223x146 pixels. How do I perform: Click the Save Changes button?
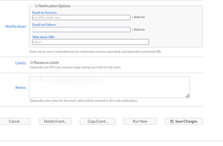(184, 121)
